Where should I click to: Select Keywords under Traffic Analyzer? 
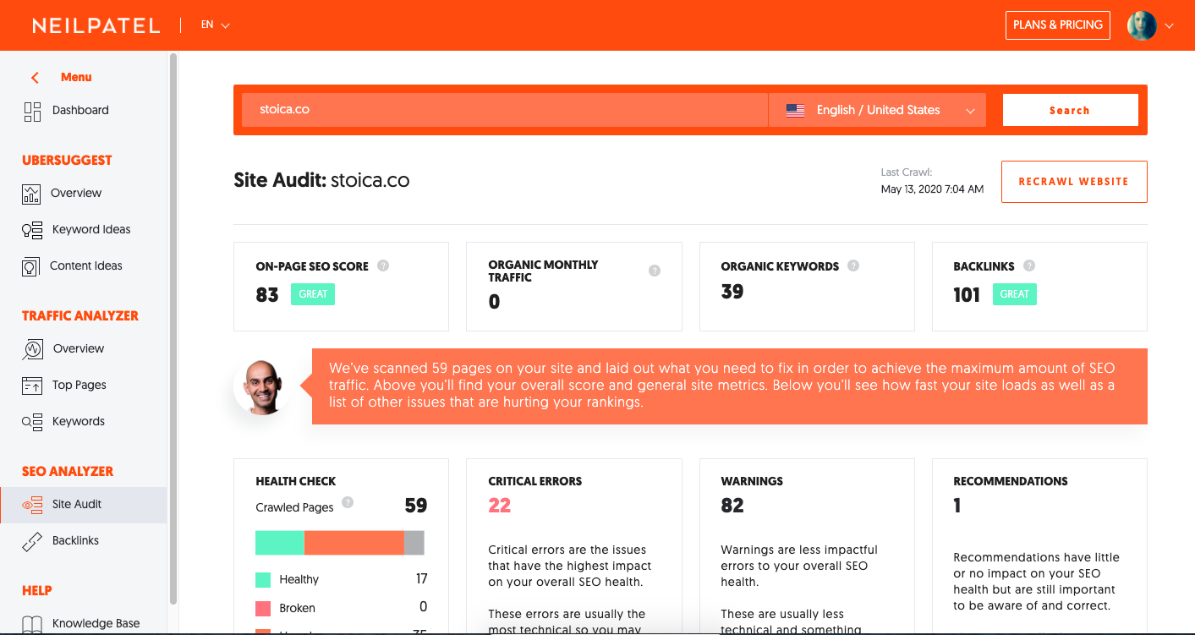[x=78, y=422]
